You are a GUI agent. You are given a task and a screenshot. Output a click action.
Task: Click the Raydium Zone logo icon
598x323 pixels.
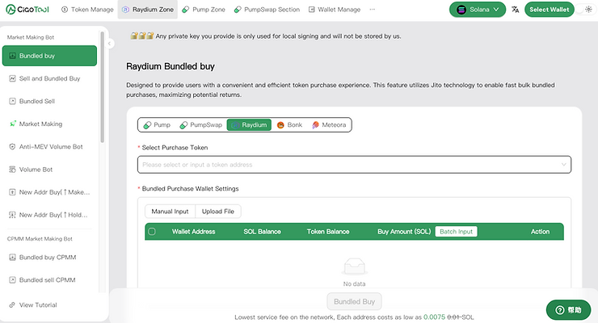coord(125,10)
